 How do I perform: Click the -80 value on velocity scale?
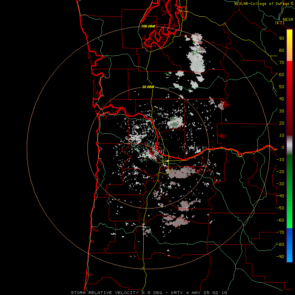click(280, 245)
